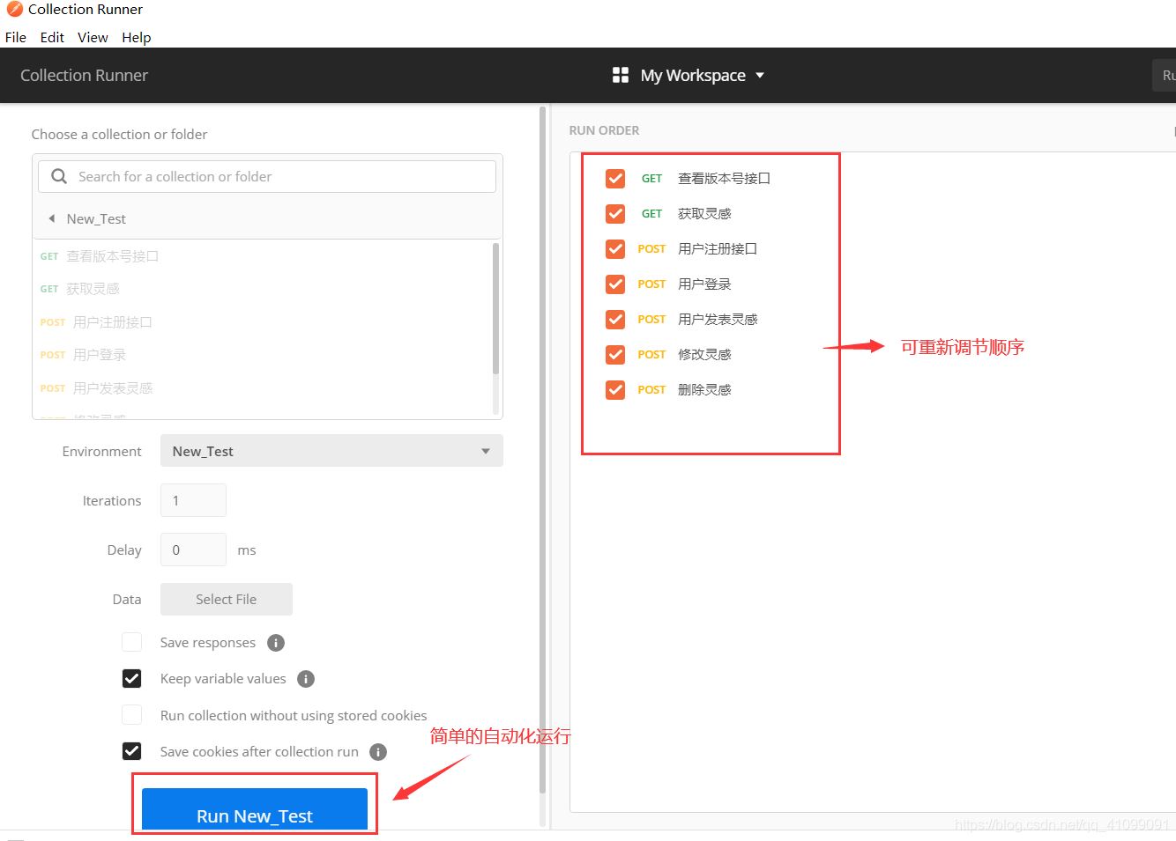Click the left panel vertical scrollbar
Screen dimensions: 1176x841
542,449
